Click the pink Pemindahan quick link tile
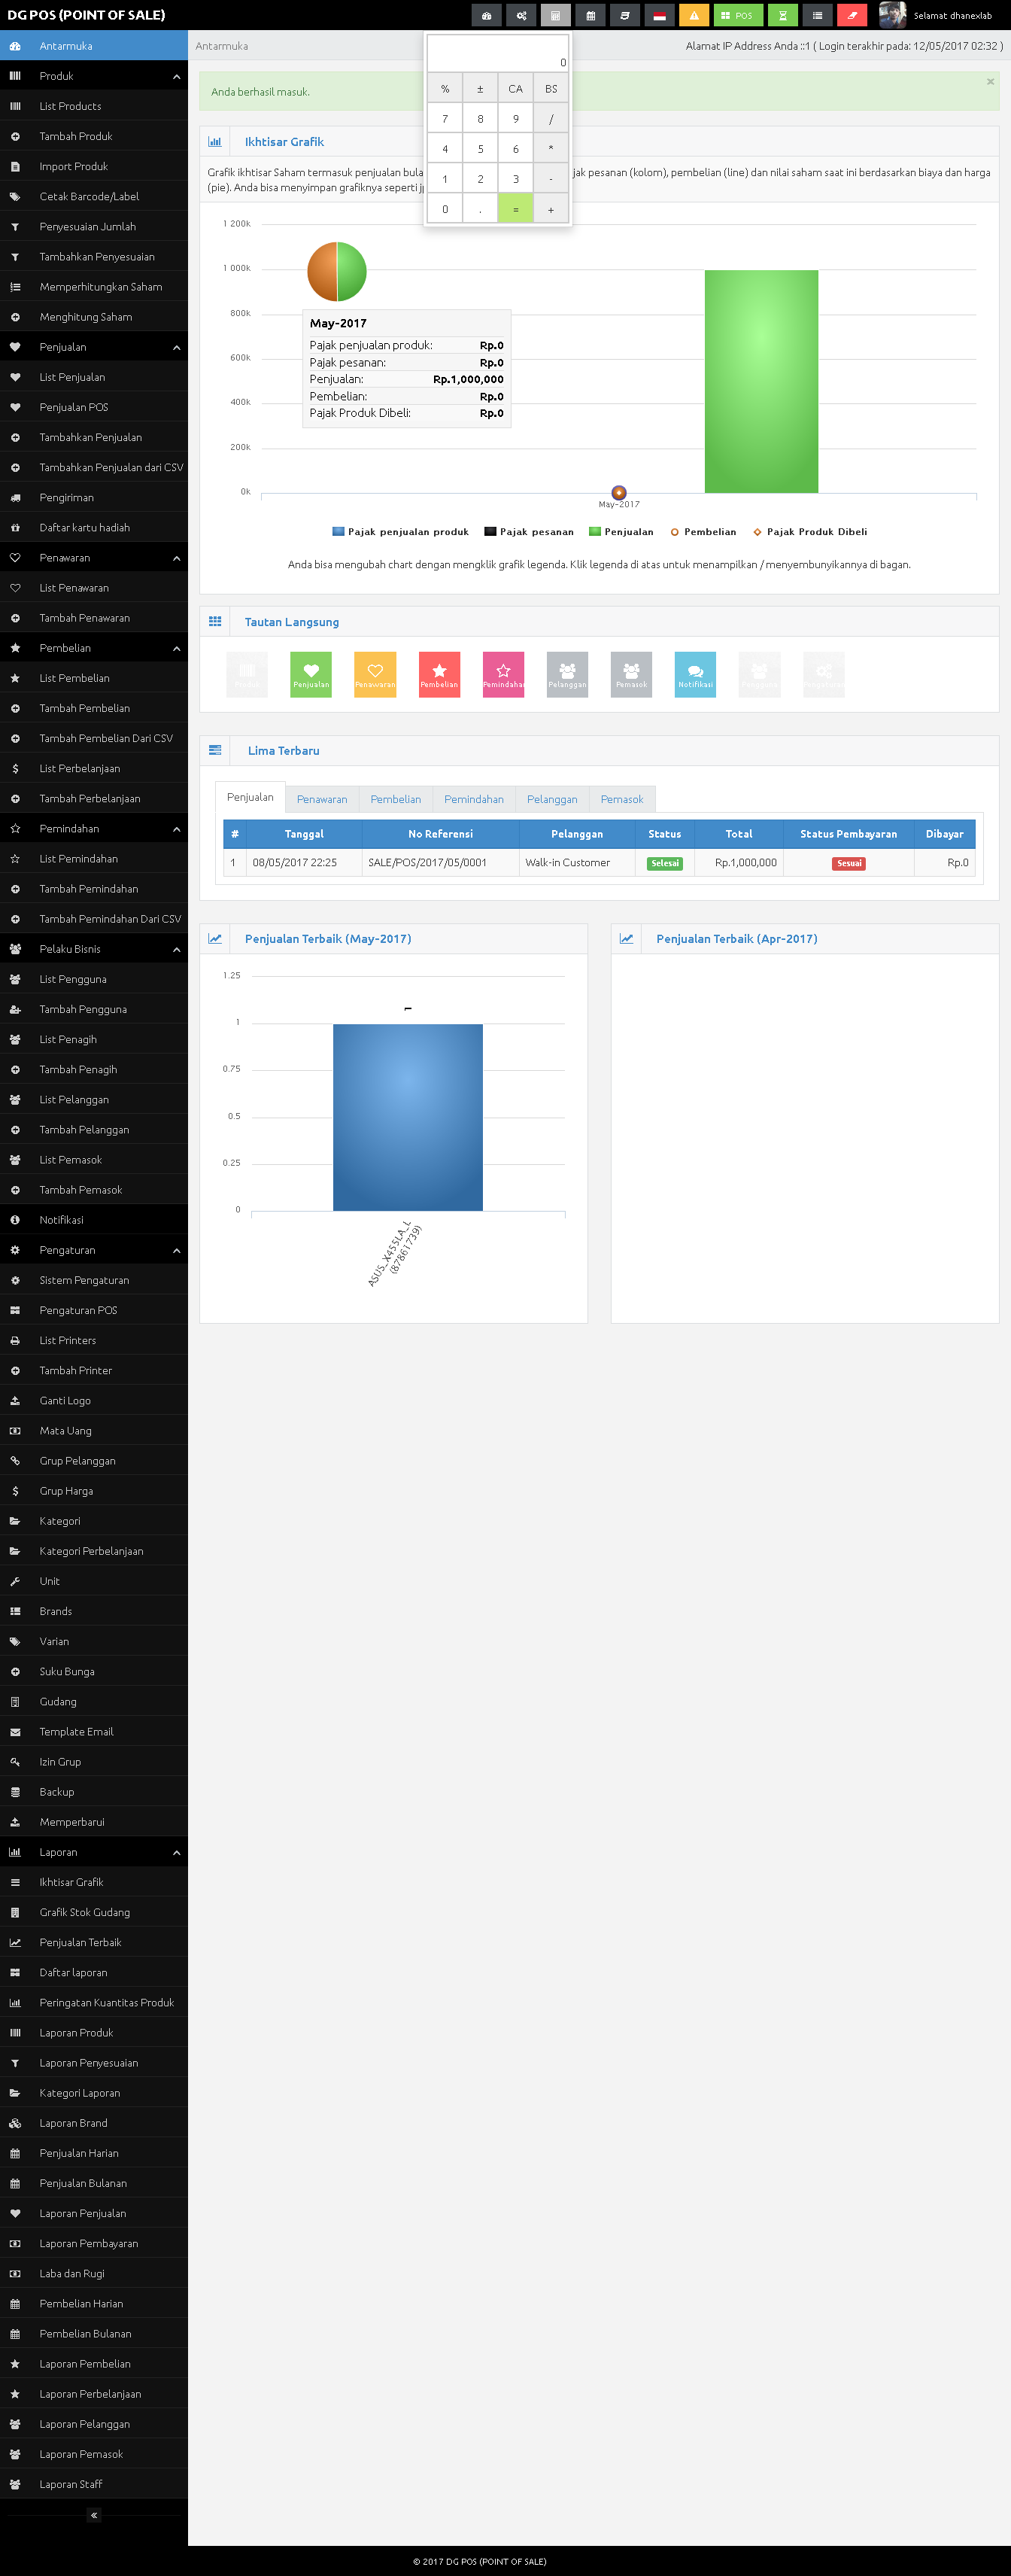This screenshot has height=2576, width=1011. tap(503, 674)
